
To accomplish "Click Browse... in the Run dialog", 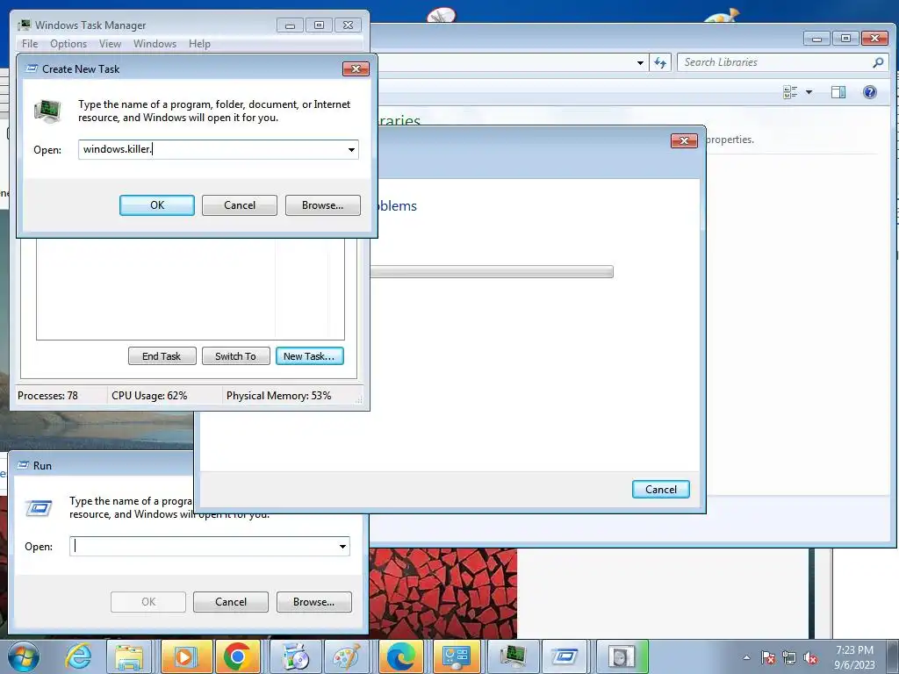I will 313,602.
